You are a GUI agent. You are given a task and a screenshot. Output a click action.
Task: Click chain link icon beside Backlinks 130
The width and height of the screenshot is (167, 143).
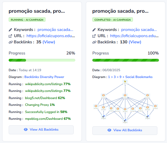coord(94,42)
